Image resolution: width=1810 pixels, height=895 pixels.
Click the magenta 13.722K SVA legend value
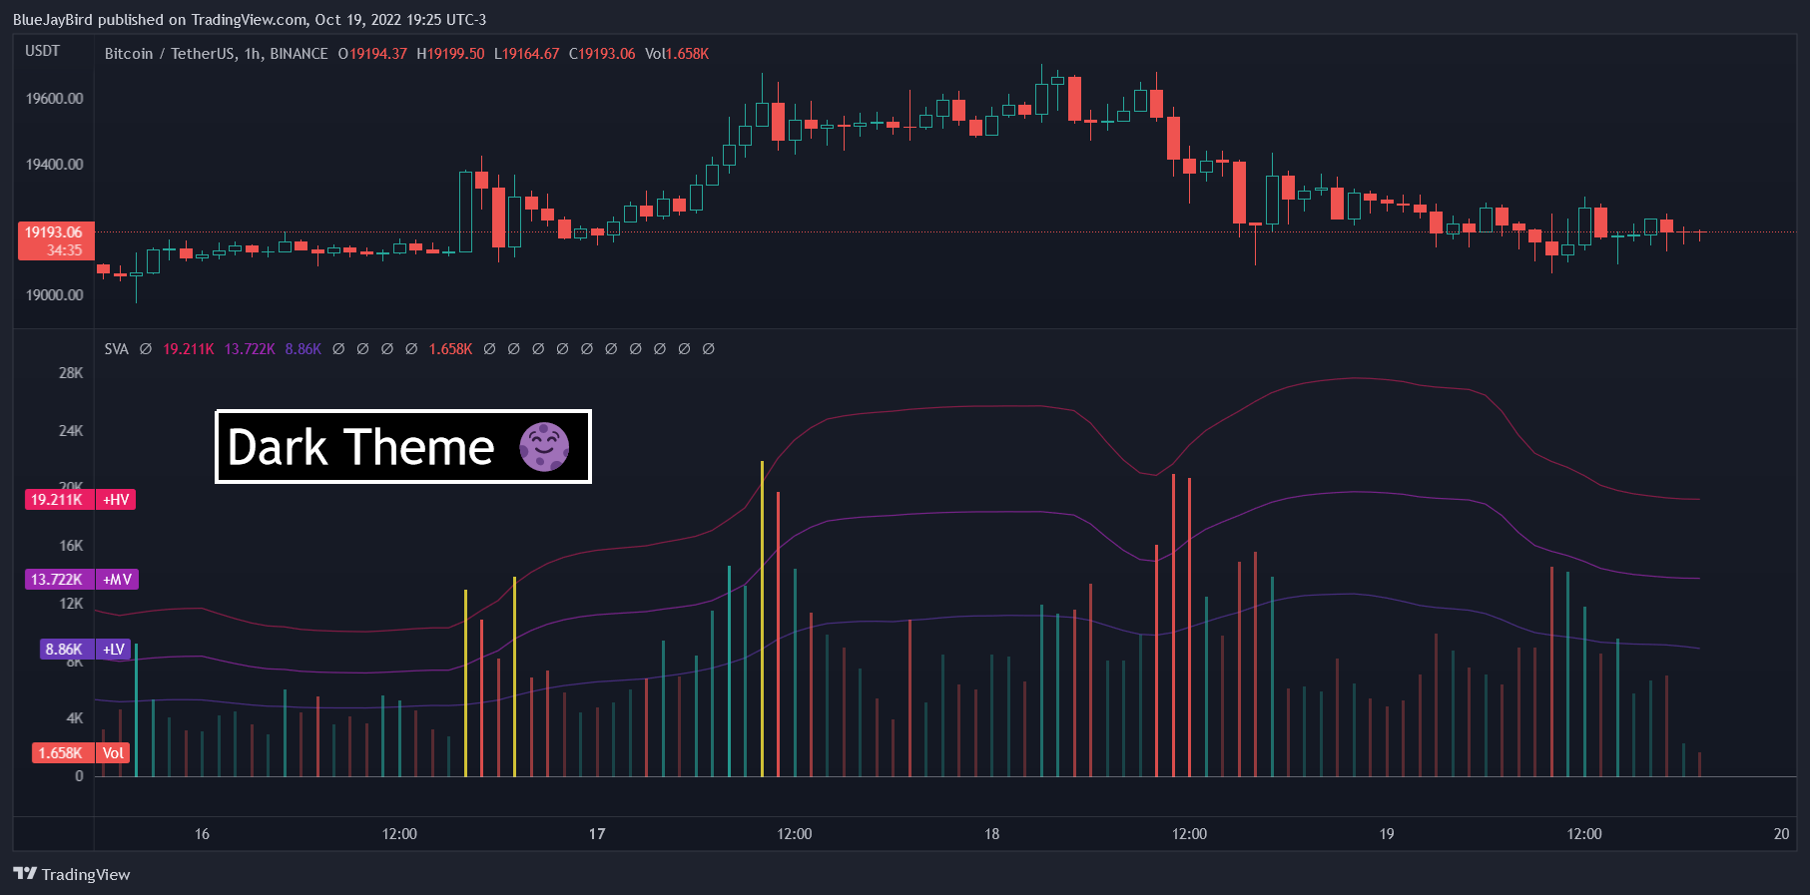pos(250,349)
